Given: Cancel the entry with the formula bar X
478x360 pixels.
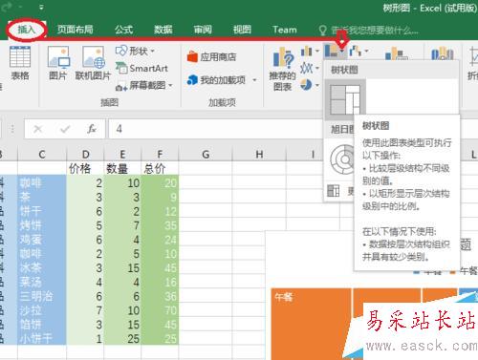Looking at the screenshot, I should click(38, 129).
